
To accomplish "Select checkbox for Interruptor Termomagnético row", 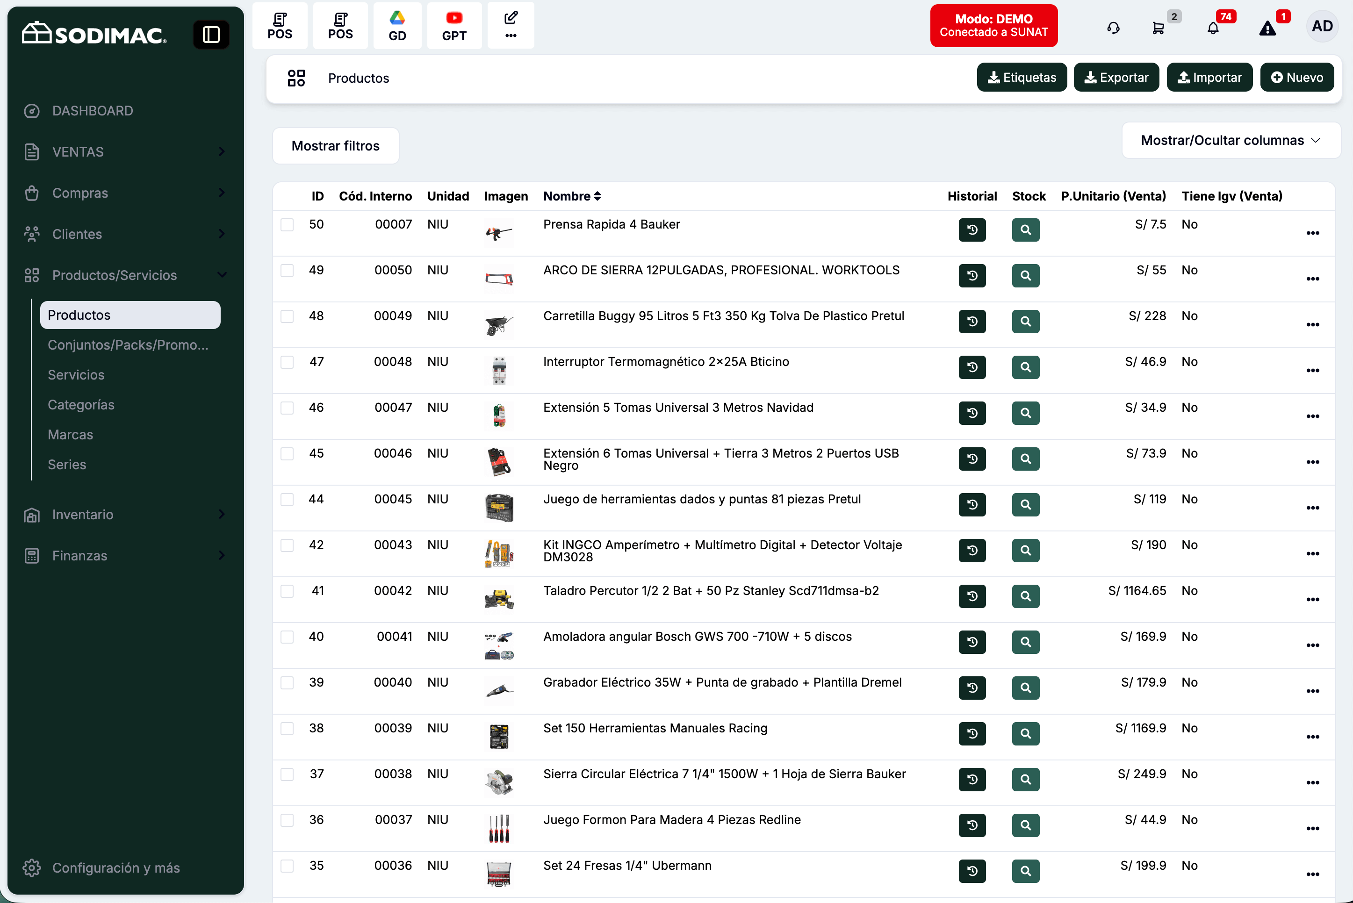I will 287,362.
